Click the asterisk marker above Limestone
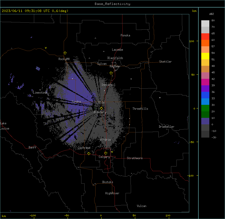The width and height of the screenshot is (225, 219). pyautogui.click(x=40, y=90)
